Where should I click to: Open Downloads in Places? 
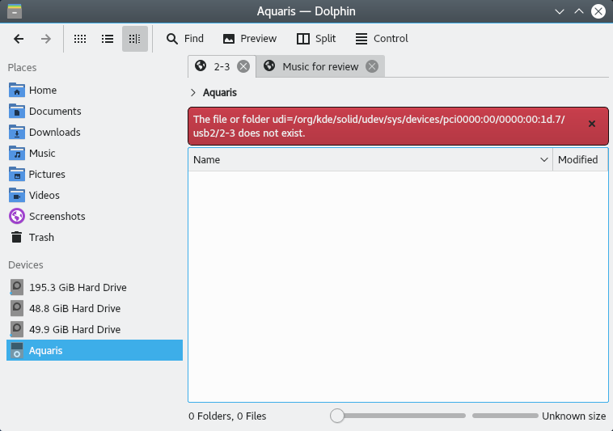(95, 133)
